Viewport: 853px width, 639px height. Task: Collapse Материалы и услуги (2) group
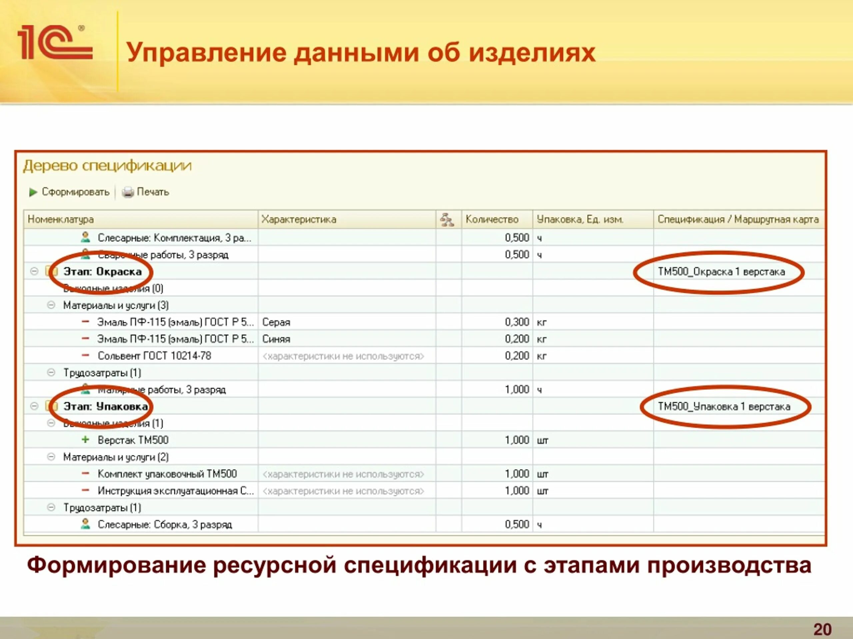(x=51, y=457)
